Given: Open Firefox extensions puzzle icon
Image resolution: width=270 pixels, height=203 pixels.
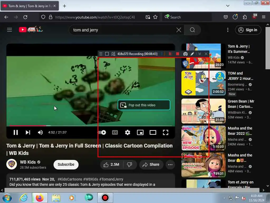Looking at the screenshot, I should (x=245, y=17).
